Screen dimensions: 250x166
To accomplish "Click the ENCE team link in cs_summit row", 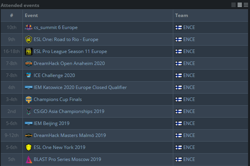I will tap(189, 27).
